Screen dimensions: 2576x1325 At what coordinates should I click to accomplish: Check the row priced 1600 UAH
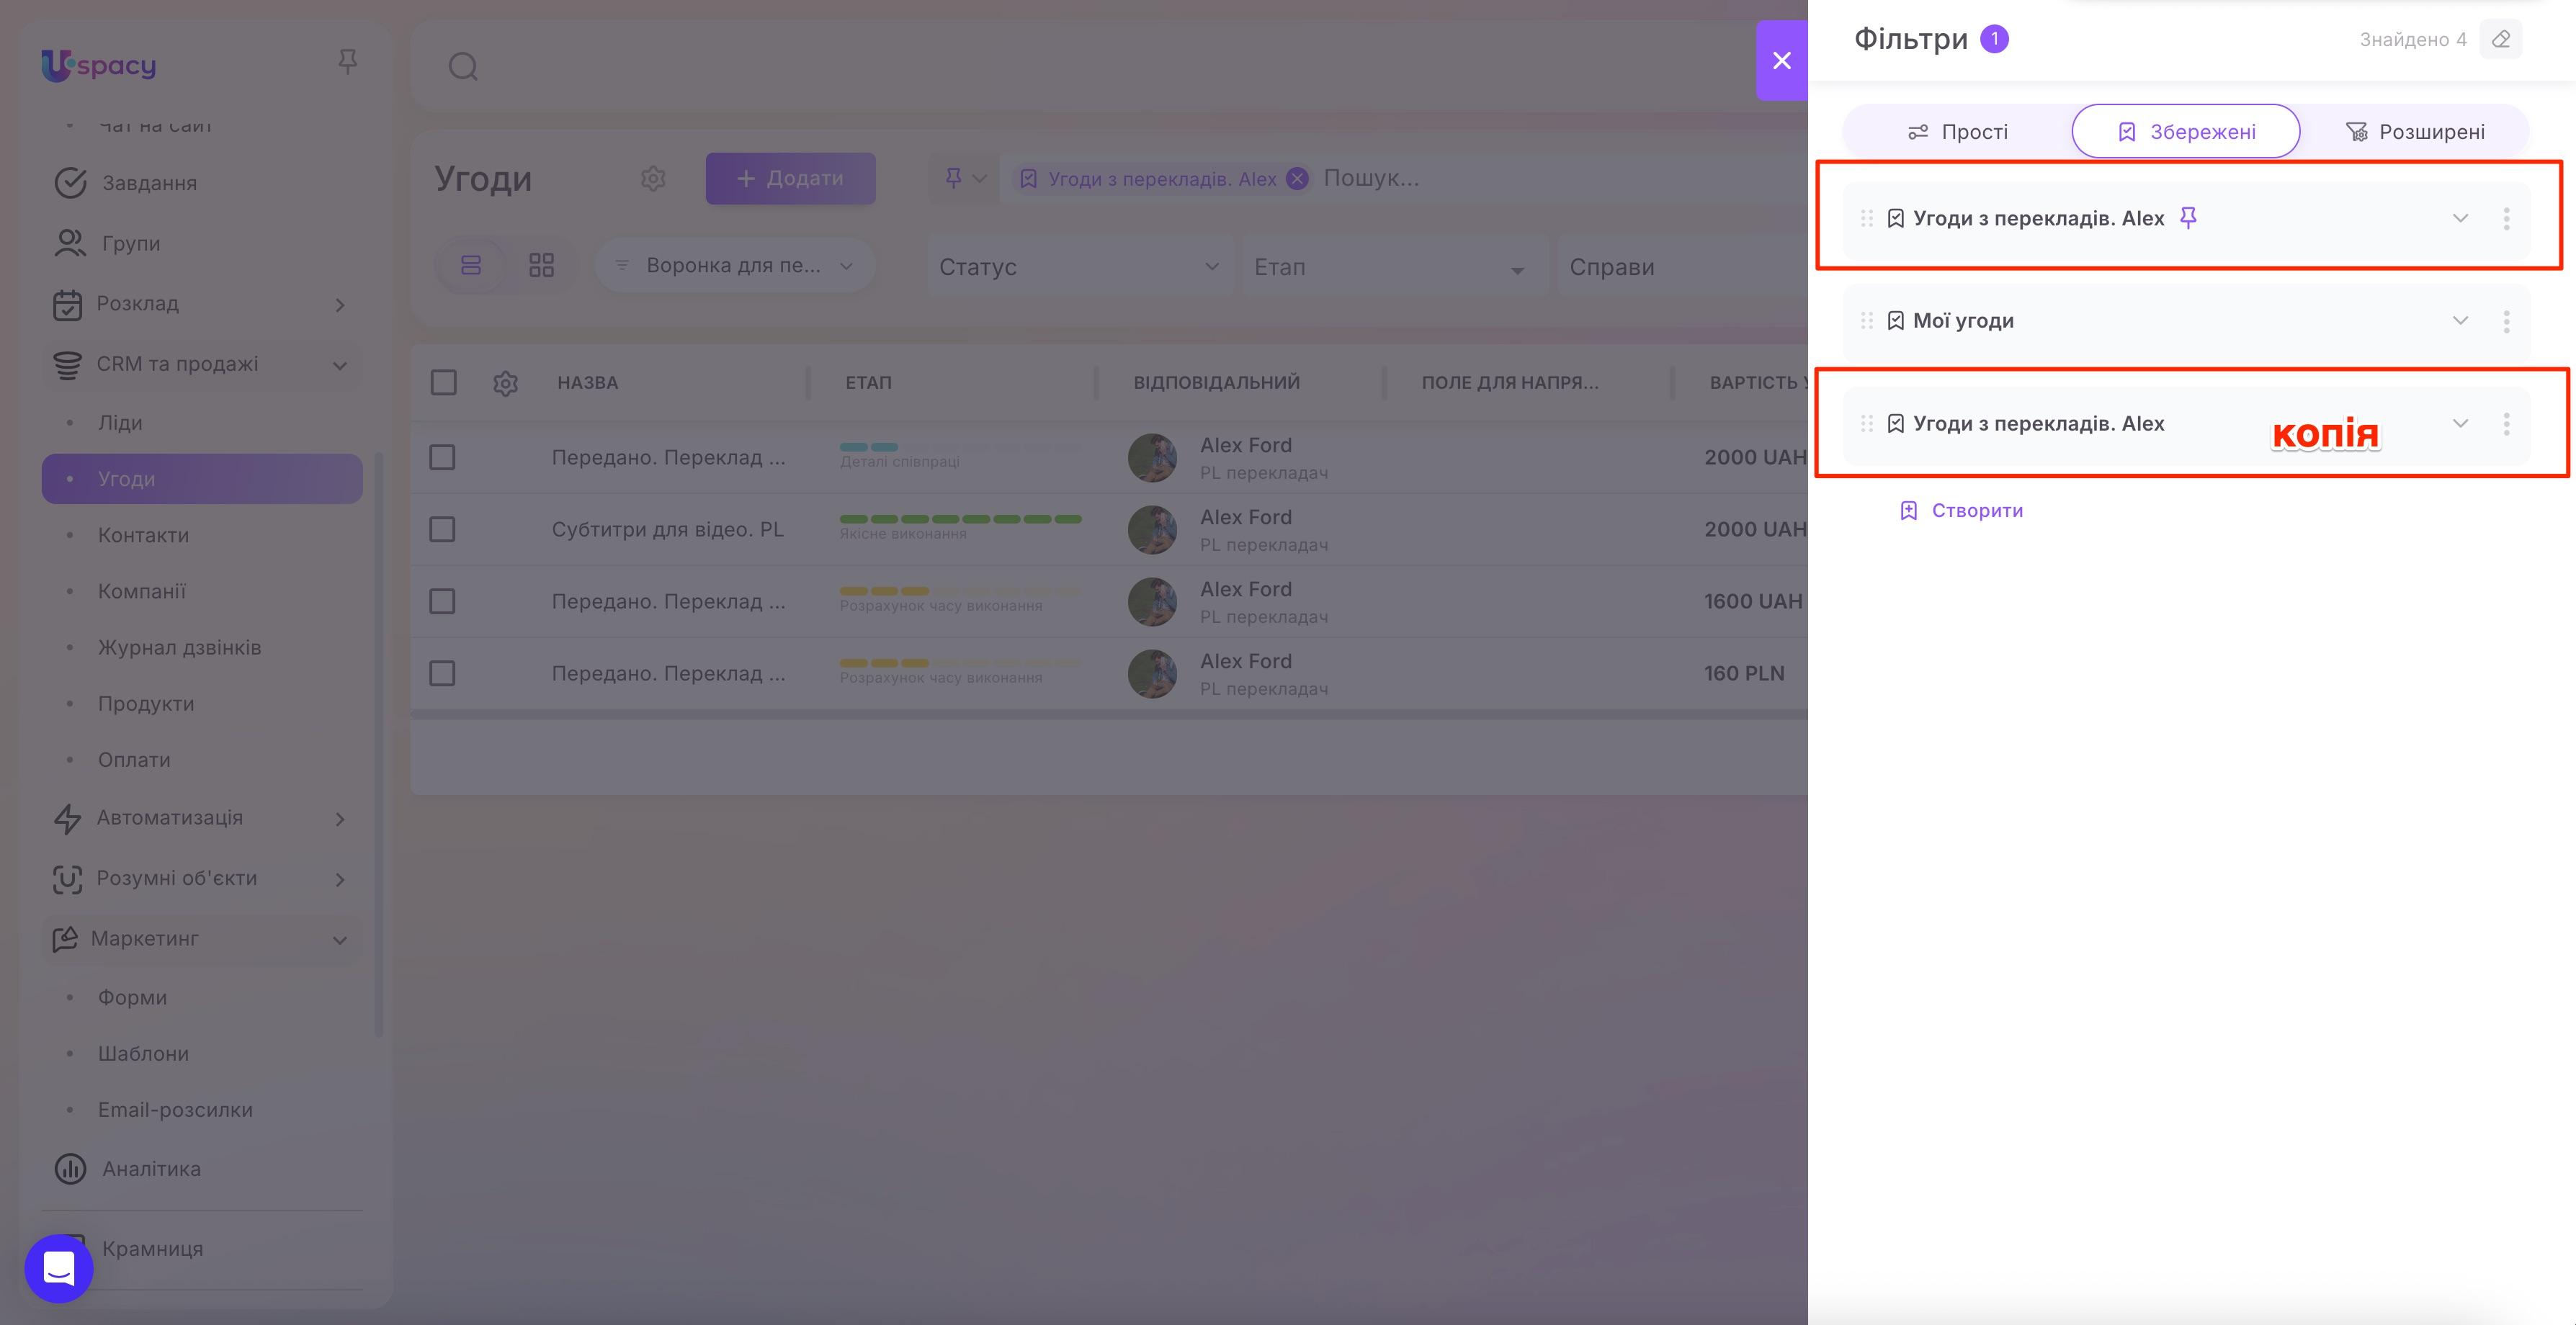click(442, 602)
